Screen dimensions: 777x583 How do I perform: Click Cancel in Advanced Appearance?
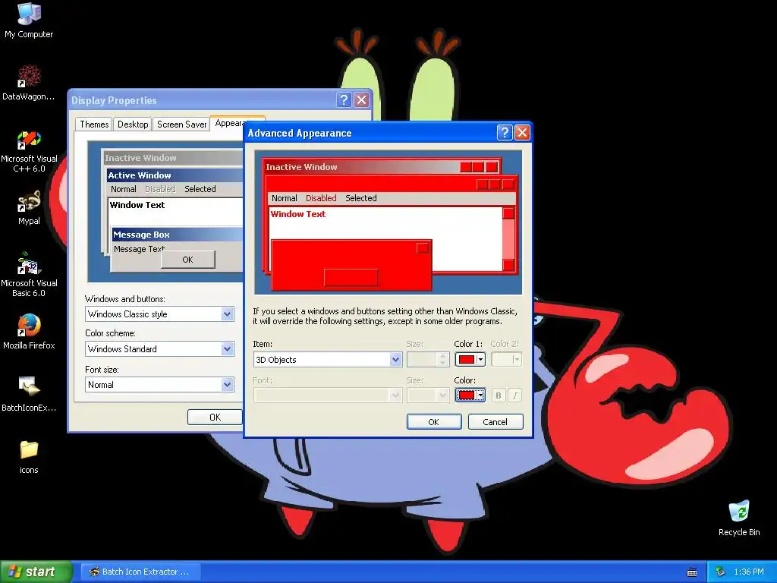pyautogui.click(x=495, y=422)
